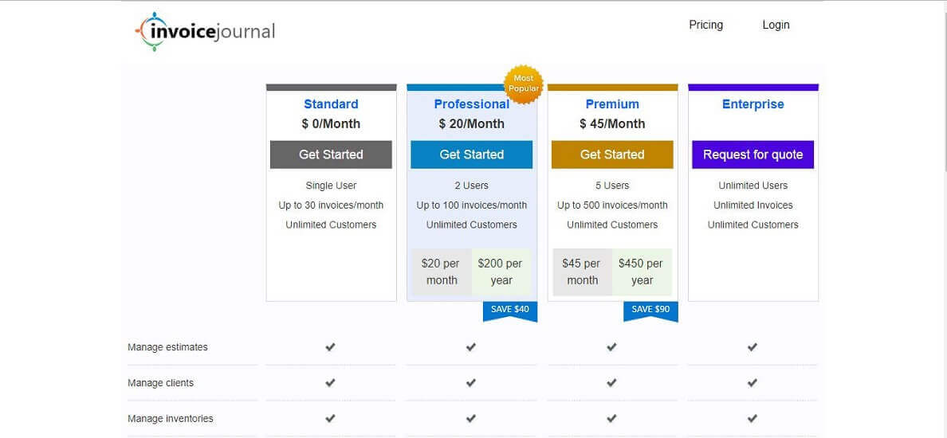Screen dimensions: 947x438
Task: Click Professional checkmark for Manage inventories
Action: tap(471, 419)
